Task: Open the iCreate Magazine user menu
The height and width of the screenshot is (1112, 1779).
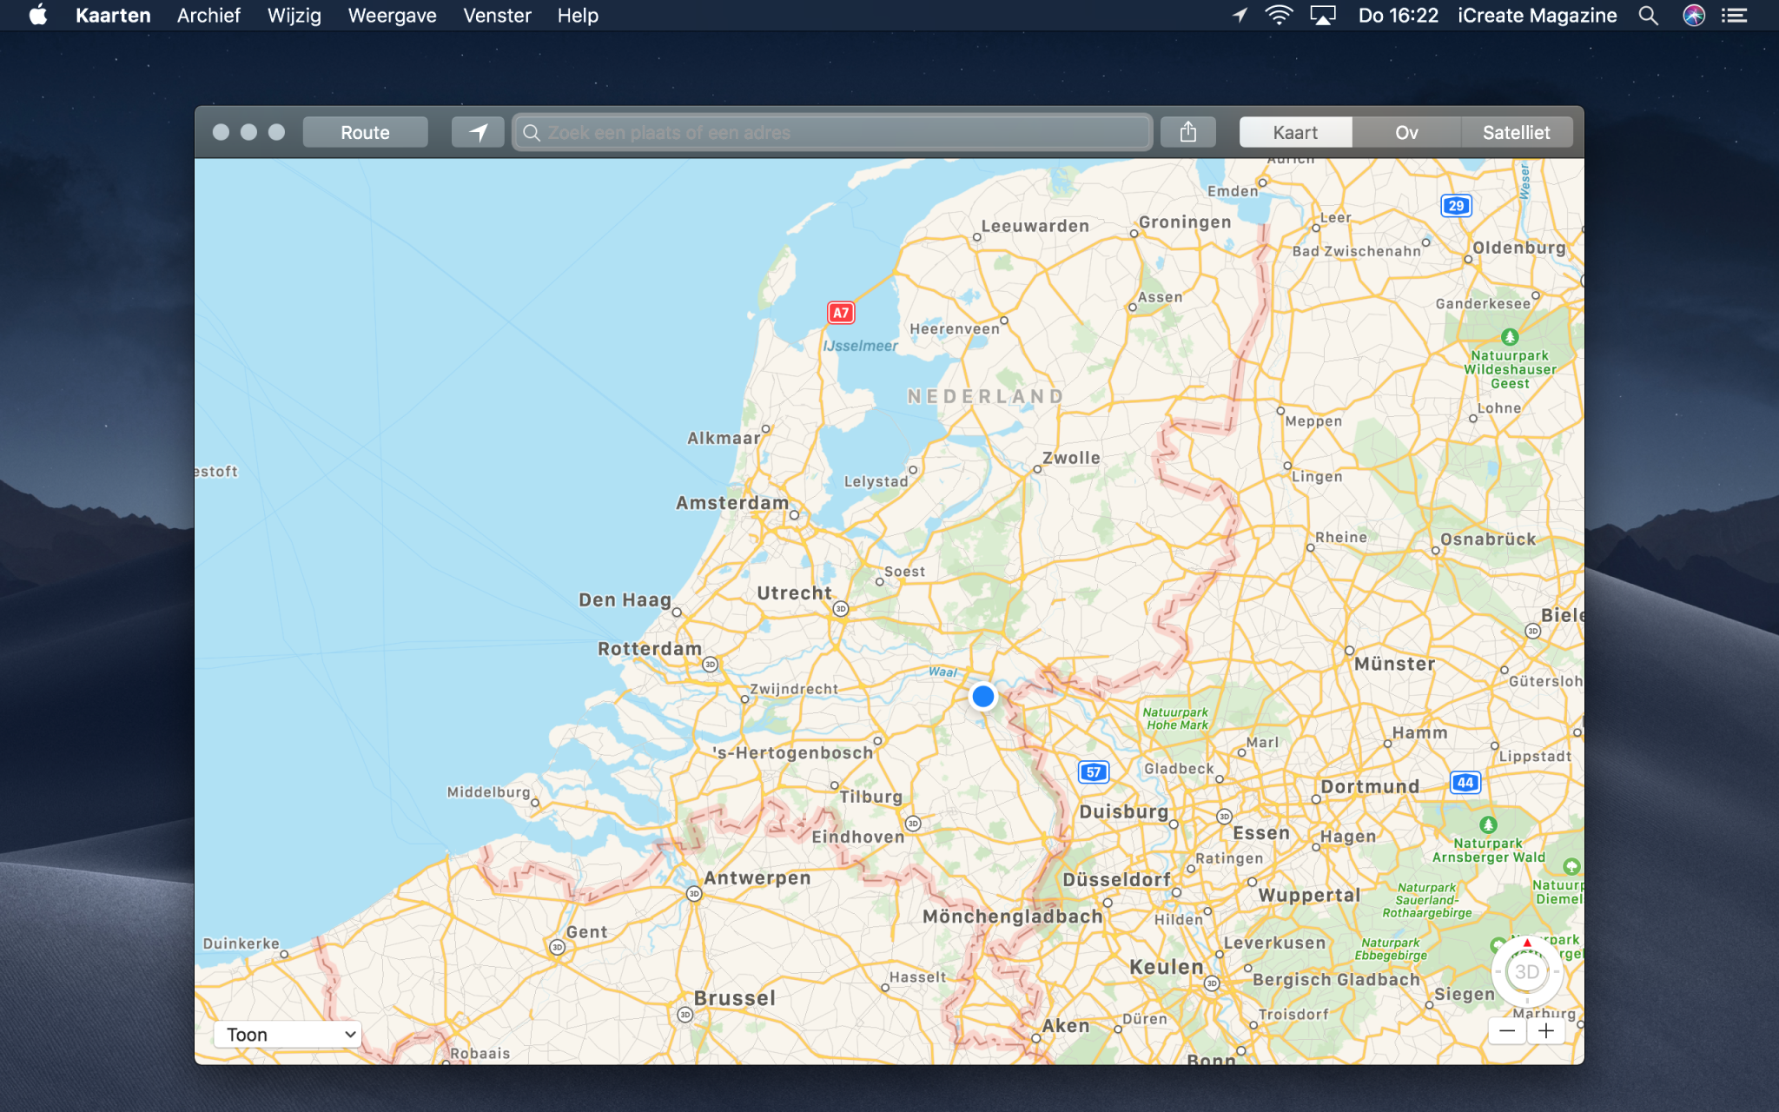Action: tap(1537, 16)
